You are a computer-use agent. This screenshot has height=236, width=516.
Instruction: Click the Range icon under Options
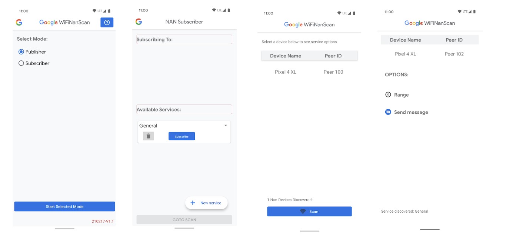pos(388,95)
